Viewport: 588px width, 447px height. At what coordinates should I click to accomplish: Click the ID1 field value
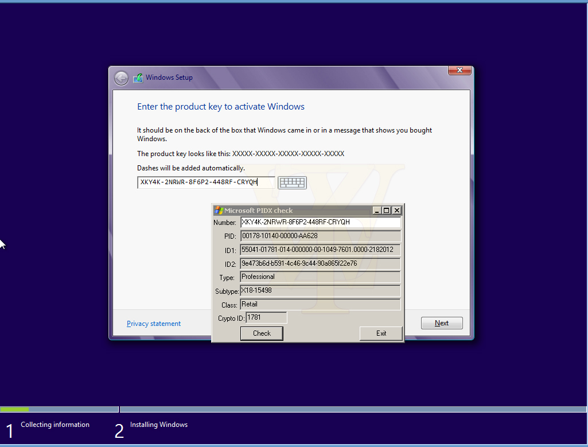321,250
